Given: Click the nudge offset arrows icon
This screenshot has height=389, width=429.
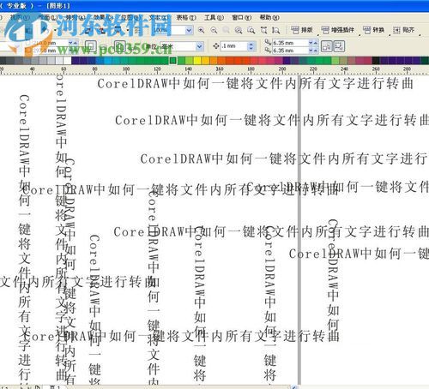Looking at the screenshot, I should pos(216,46).
